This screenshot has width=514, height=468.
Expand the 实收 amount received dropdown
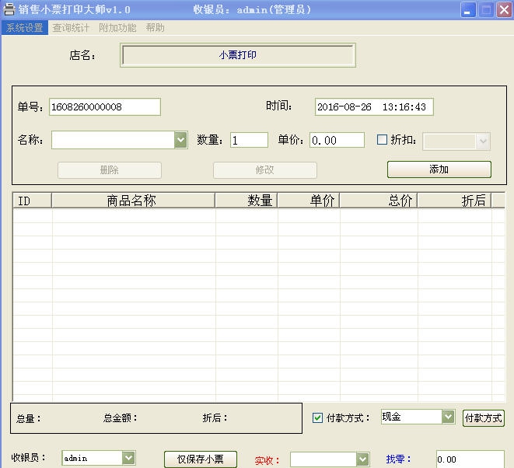click(x=362, y=459)
